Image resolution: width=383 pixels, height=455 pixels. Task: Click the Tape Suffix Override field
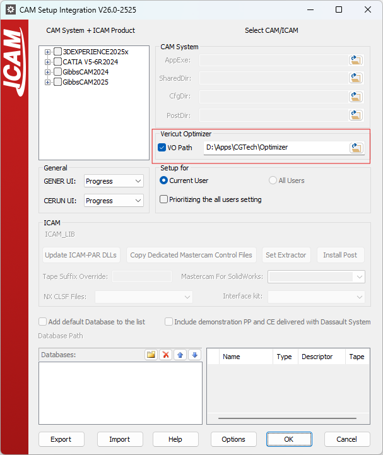point(142,276)
